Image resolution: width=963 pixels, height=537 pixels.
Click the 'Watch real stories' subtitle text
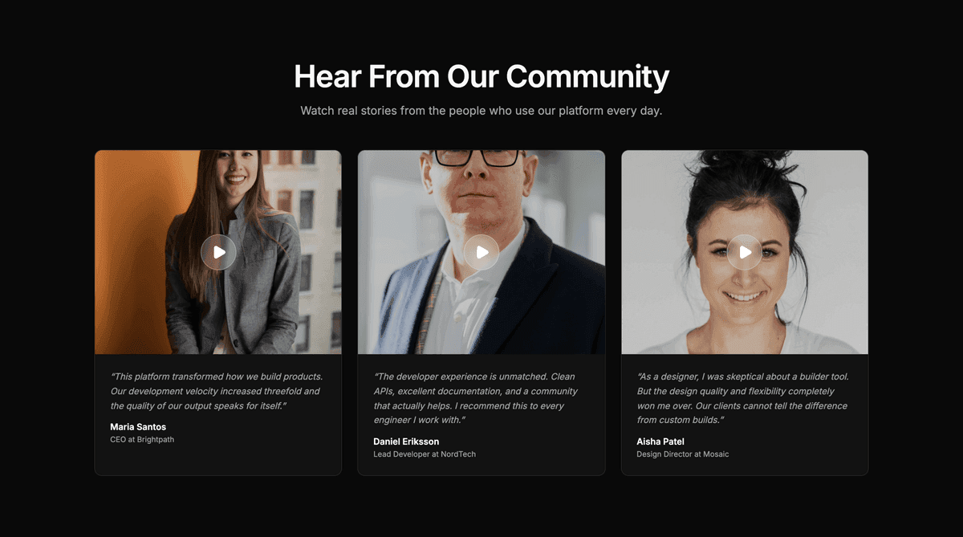coord(481,111)
